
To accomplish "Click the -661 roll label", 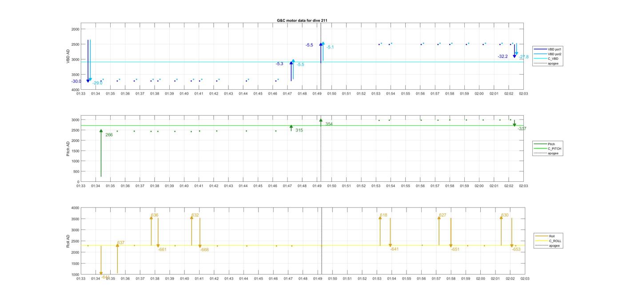I will (162, 250).
